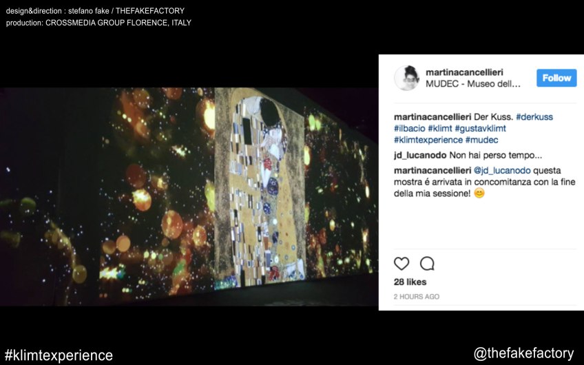Click the @thefakefactory handle text

coord(523,353)
